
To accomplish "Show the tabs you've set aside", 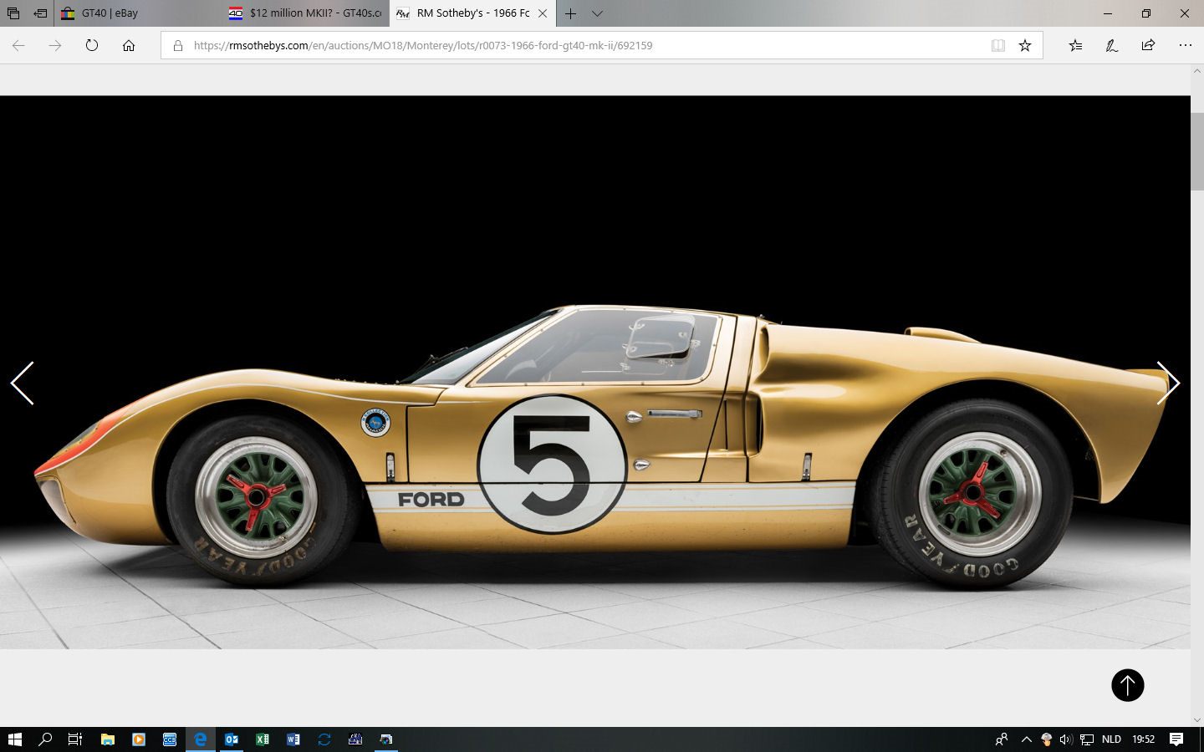I will (13, 13).
